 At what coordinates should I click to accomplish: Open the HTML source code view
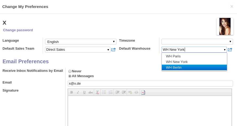[143, 92]
